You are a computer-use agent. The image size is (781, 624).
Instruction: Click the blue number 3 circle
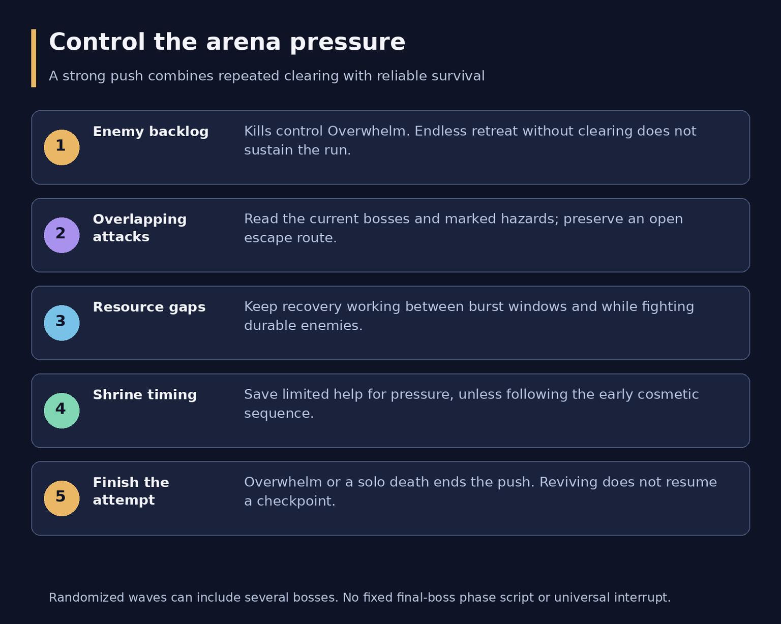62,323
